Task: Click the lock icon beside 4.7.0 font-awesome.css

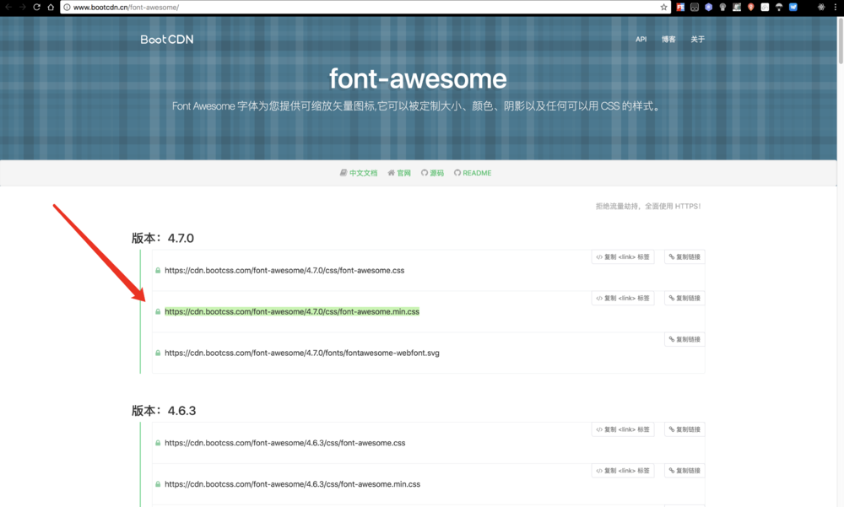Action: point(158,270)
